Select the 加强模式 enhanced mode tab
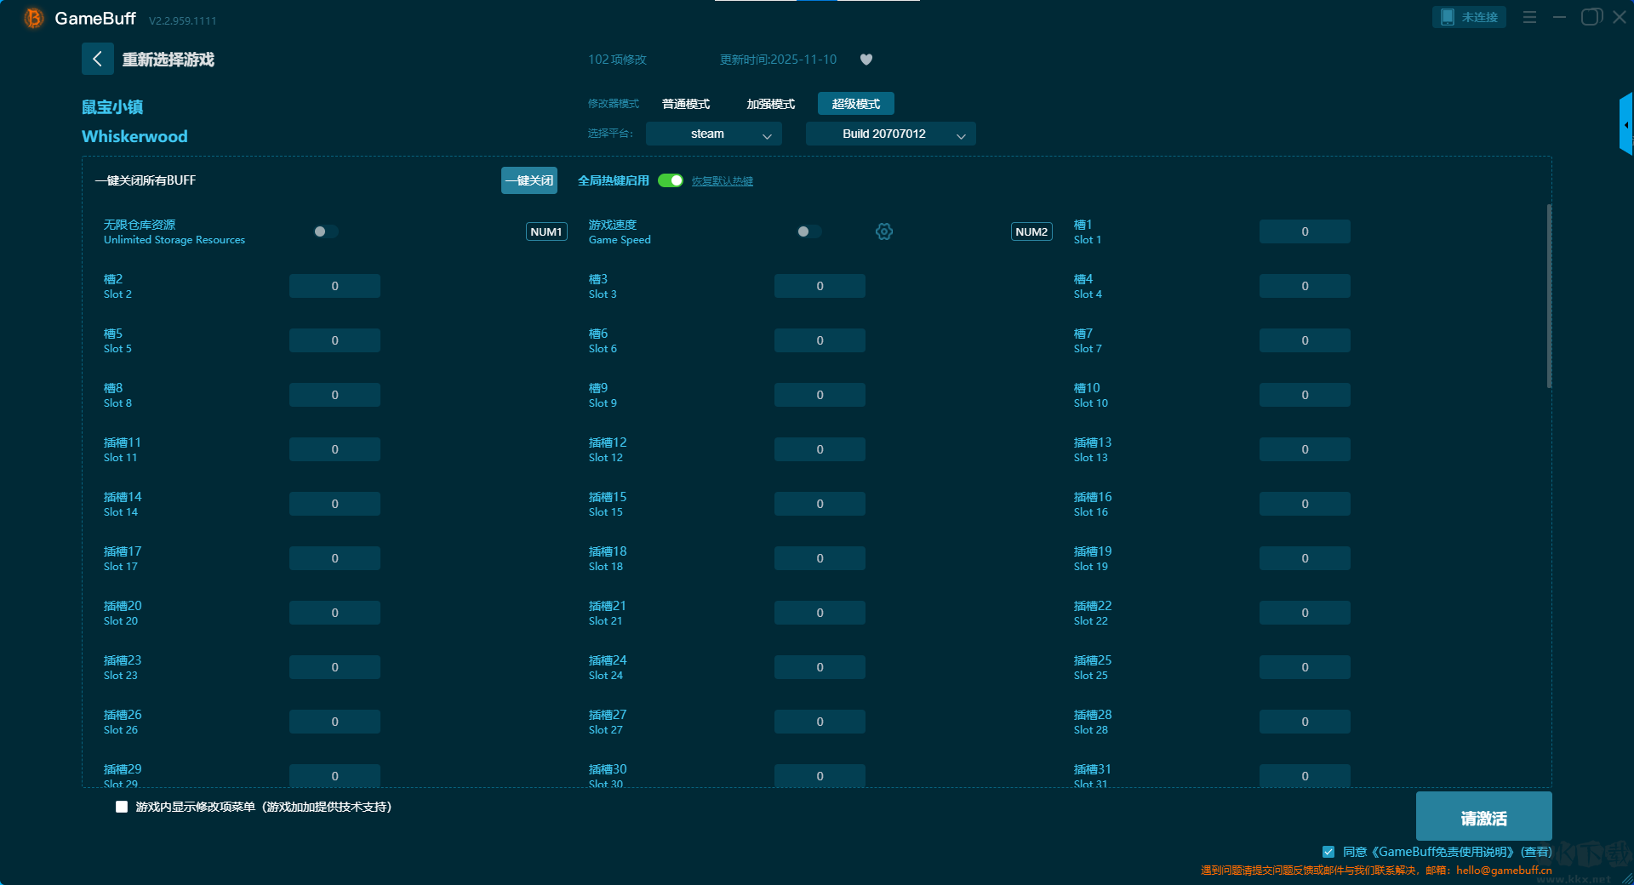The height and width of the screenshot is (885, 1634). click(770, 104)
